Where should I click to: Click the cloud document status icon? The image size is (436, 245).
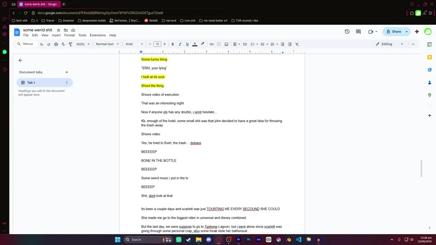pos(73,30)
